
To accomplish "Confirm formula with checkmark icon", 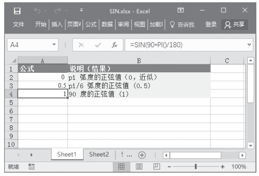I will tap(98, 45).
